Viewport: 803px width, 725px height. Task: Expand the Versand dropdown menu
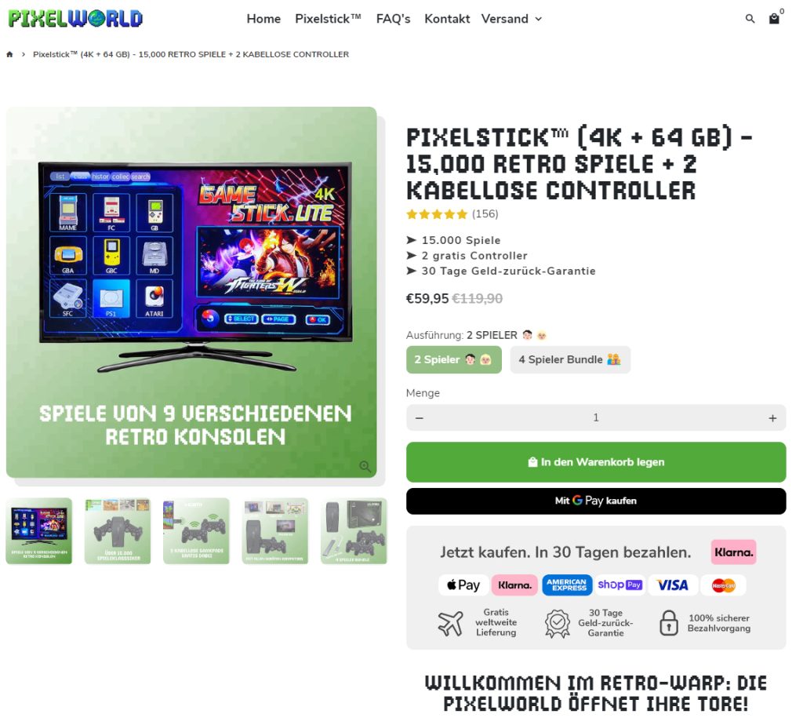[x=511, y=19]
